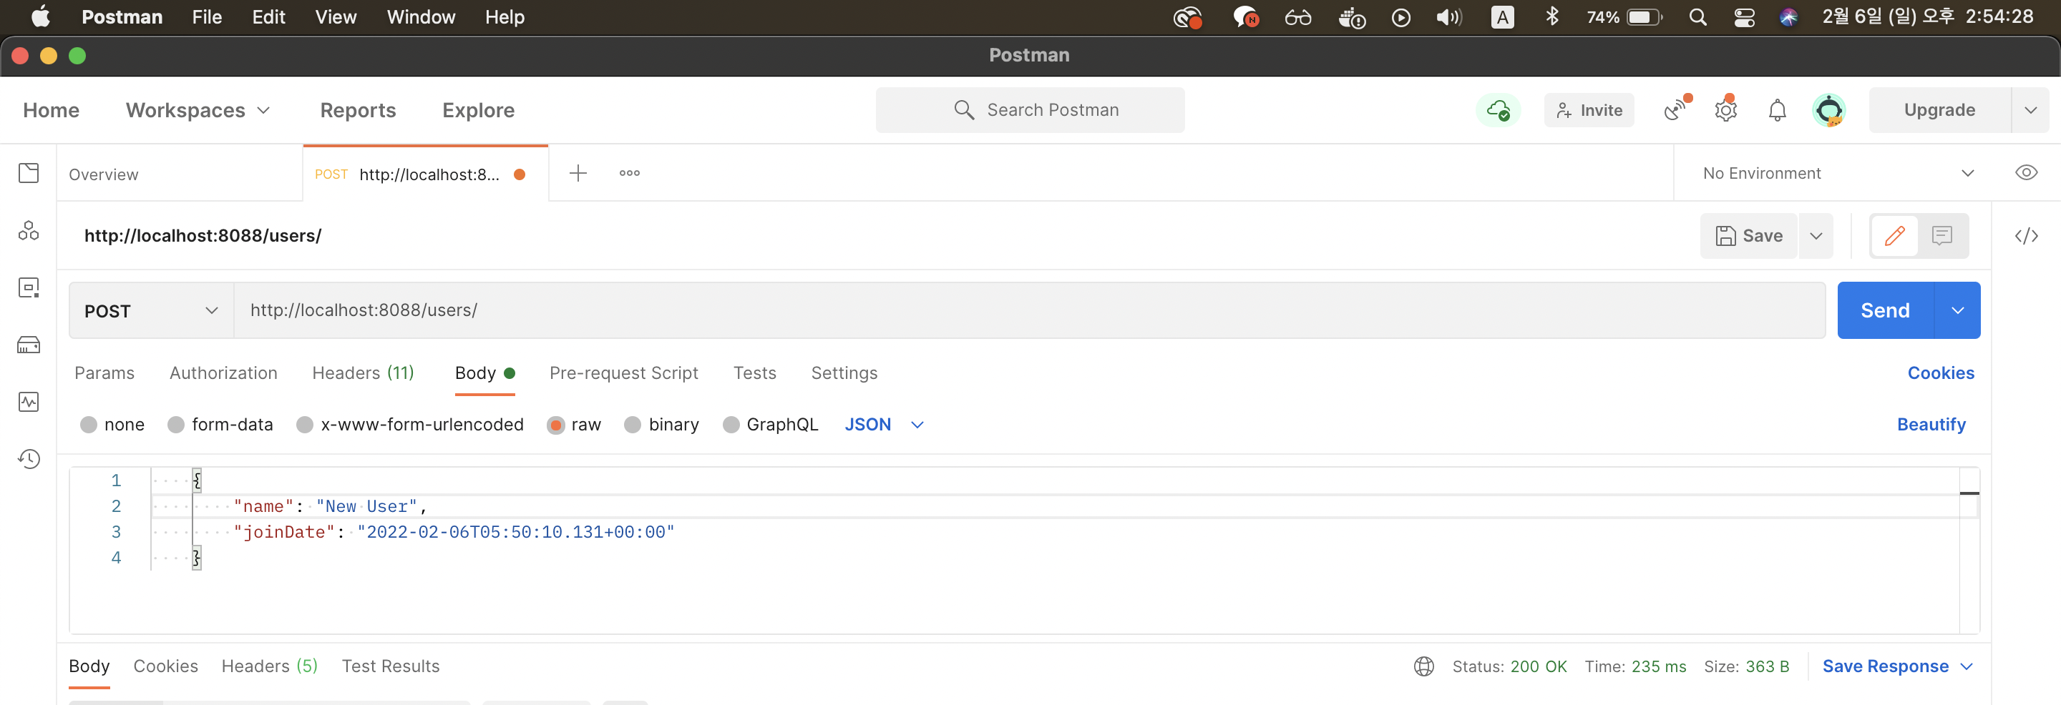Check the cloud sync status icon
This screenshot has width=2061, height=705.
pos(1499,110)
